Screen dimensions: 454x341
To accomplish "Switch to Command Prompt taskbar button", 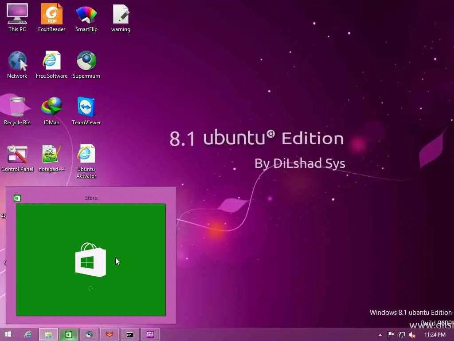I will click(x=130, y=334).
